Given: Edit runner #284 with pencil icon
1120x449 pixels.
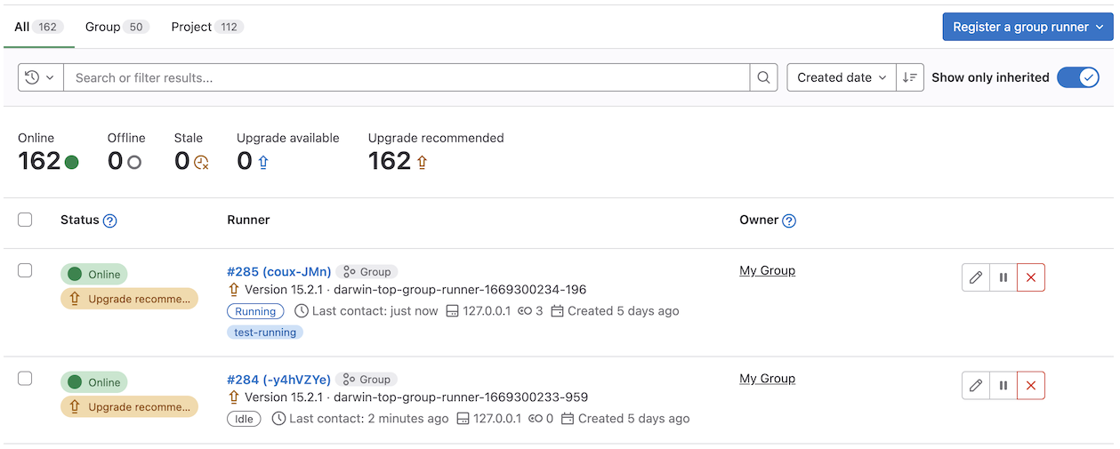Looking at the screenshot, I should 976,385.
